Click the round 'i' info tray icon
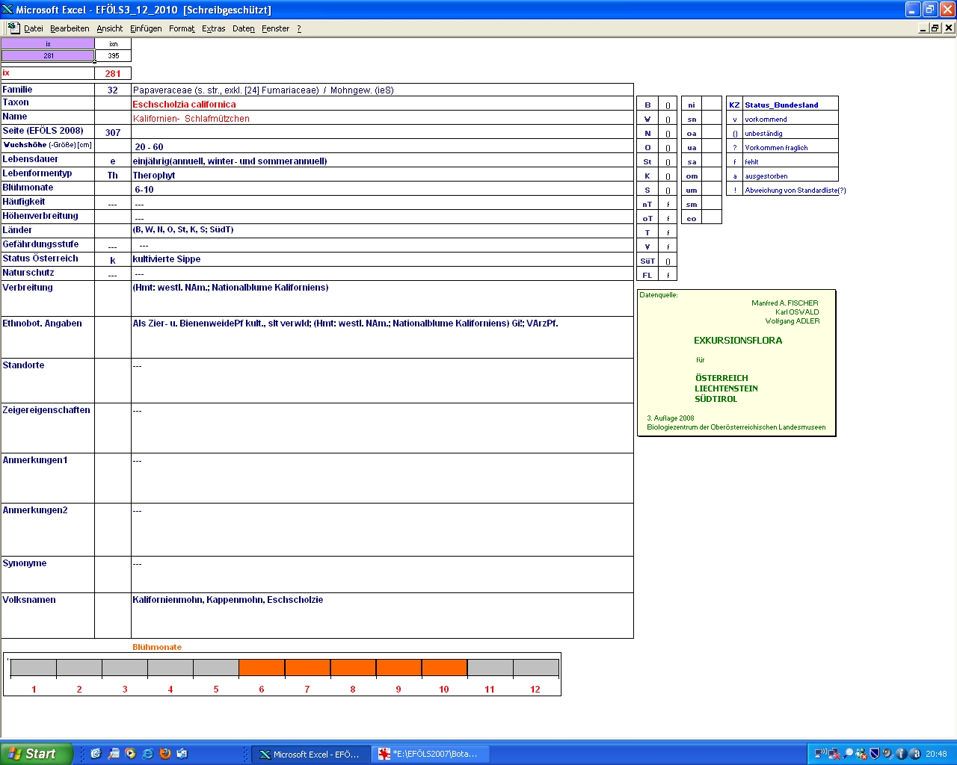This screenshot has width=957, height=765. [901, 754]
